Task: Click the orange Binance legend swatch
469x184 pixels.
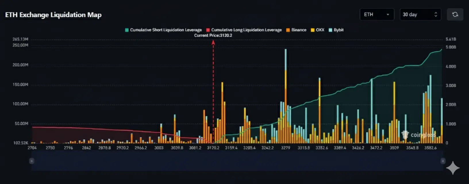Action: pos(288,30)
